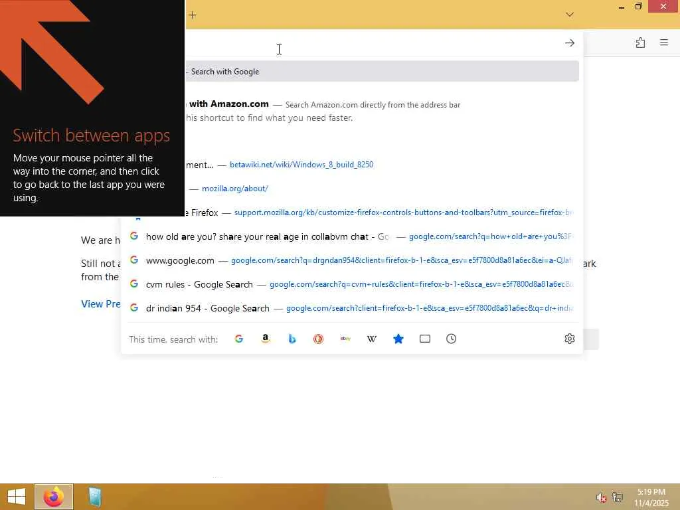The image size is (680, 510).
Task: Open the Extensions puzzle icon
Action: (640, 42)
